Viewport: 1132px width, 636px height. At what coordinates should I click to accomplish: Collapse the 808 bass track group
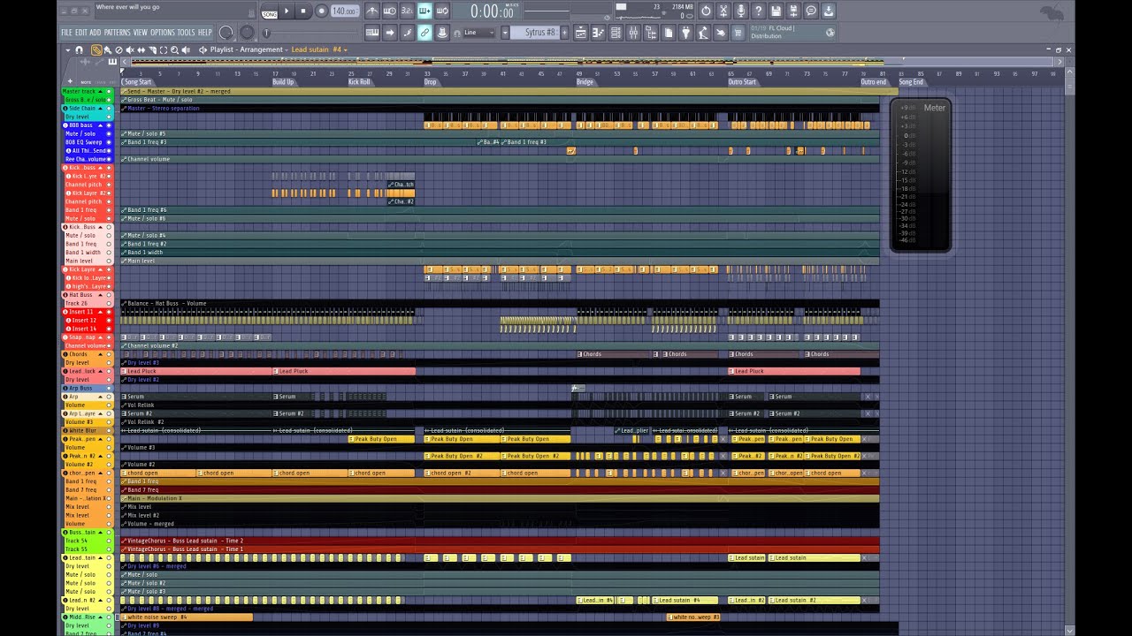coord(100,125)
